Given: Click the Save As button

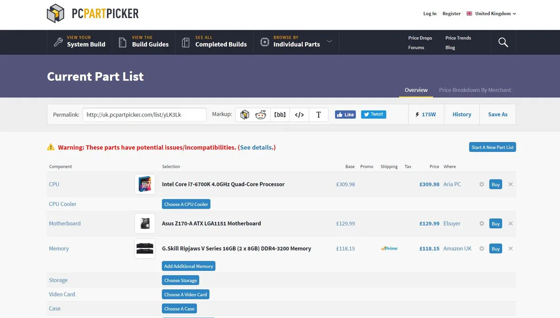Looking at the screenshot, I should coord(497,115).
